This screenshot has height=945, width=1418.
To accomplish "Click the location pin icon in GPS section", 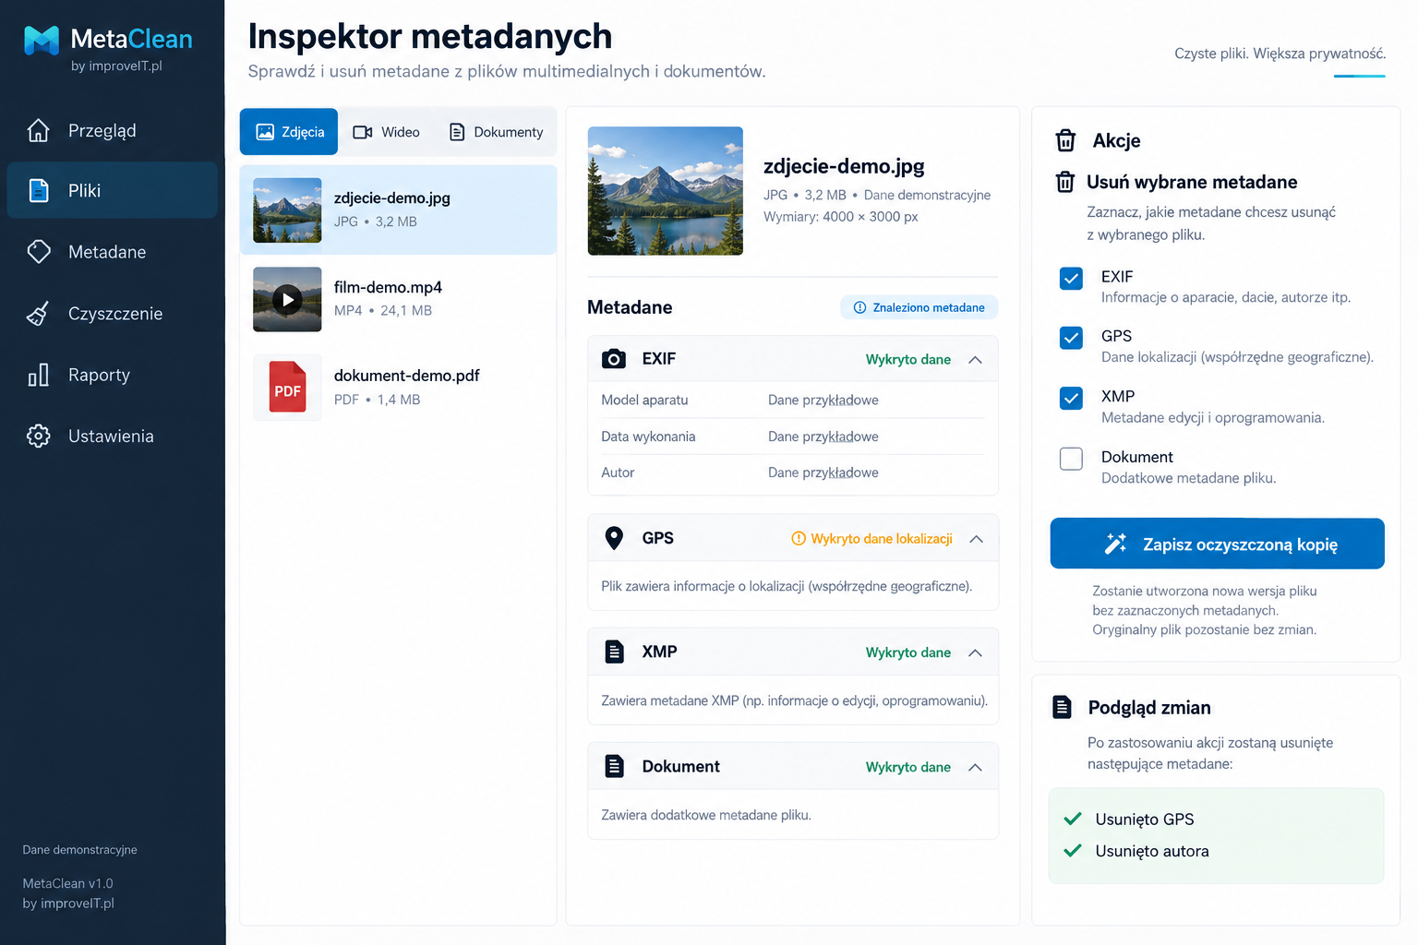I will pos(614,538).
